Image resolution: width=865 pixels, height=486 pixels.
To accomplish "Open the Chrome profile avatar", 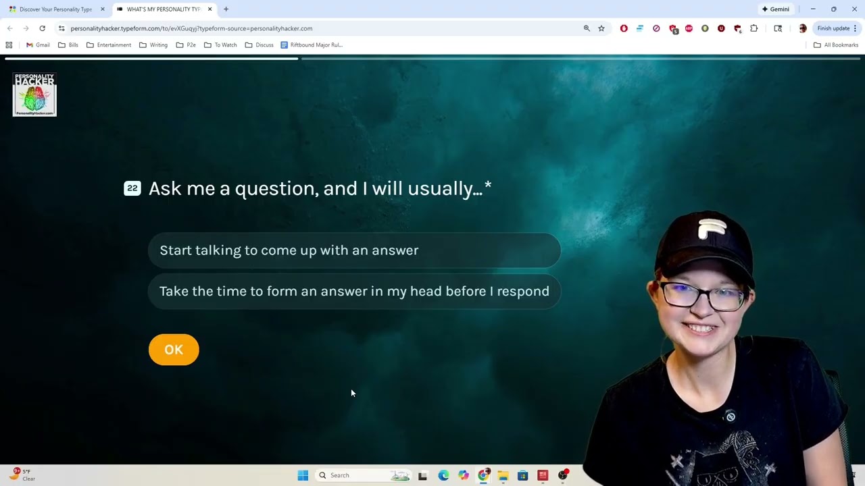I will [x=802, y=28].
